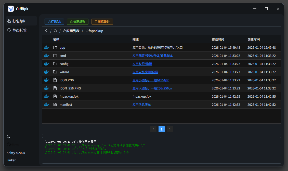Click the file icon of ICON_256.PNG
This screenshot has height=171, width=288.
pyautogui.click(x=55, y=88)
